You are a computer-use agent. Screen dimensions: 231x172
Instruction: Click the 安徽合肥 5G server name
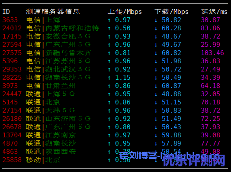(68, 36)
